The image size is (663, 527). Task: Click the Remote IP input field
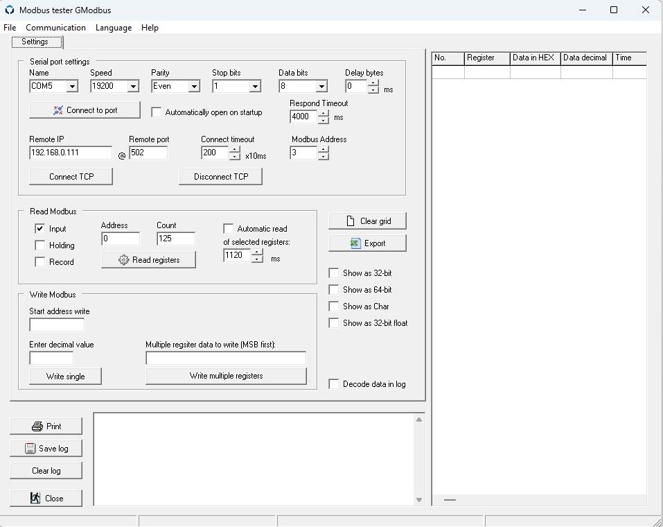pyautogui.click(x=71, y=153)
